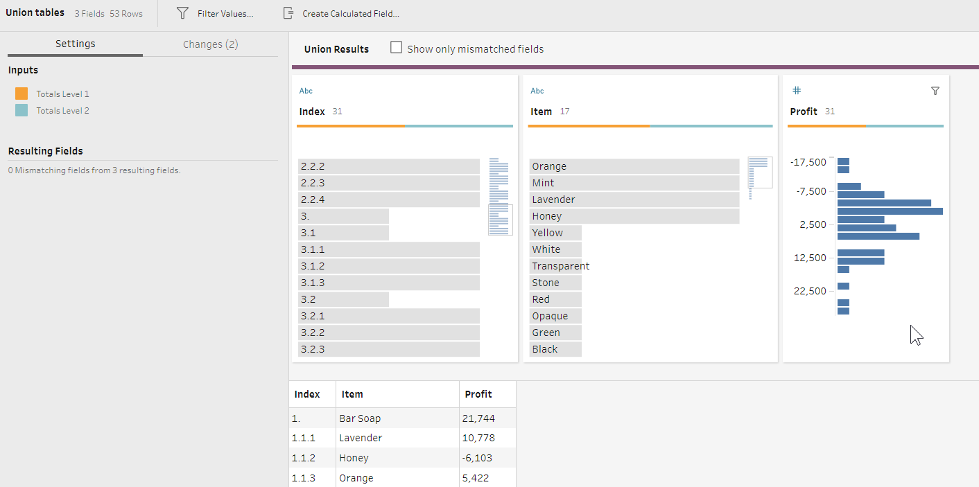Click Totals Level 1 input label
979x487 pixels.
[x=62, y=94]
